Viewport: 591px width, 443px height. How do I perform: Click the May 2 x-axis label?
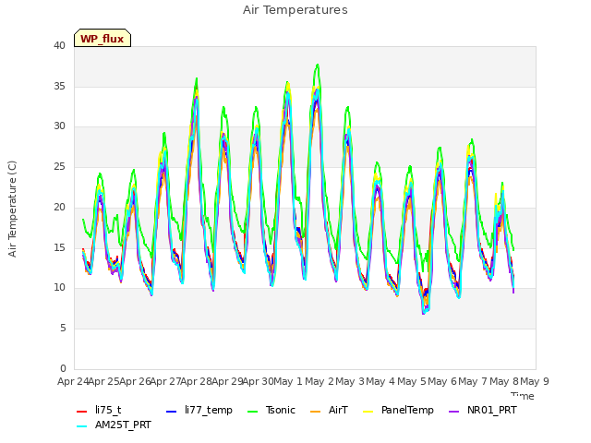320,381
